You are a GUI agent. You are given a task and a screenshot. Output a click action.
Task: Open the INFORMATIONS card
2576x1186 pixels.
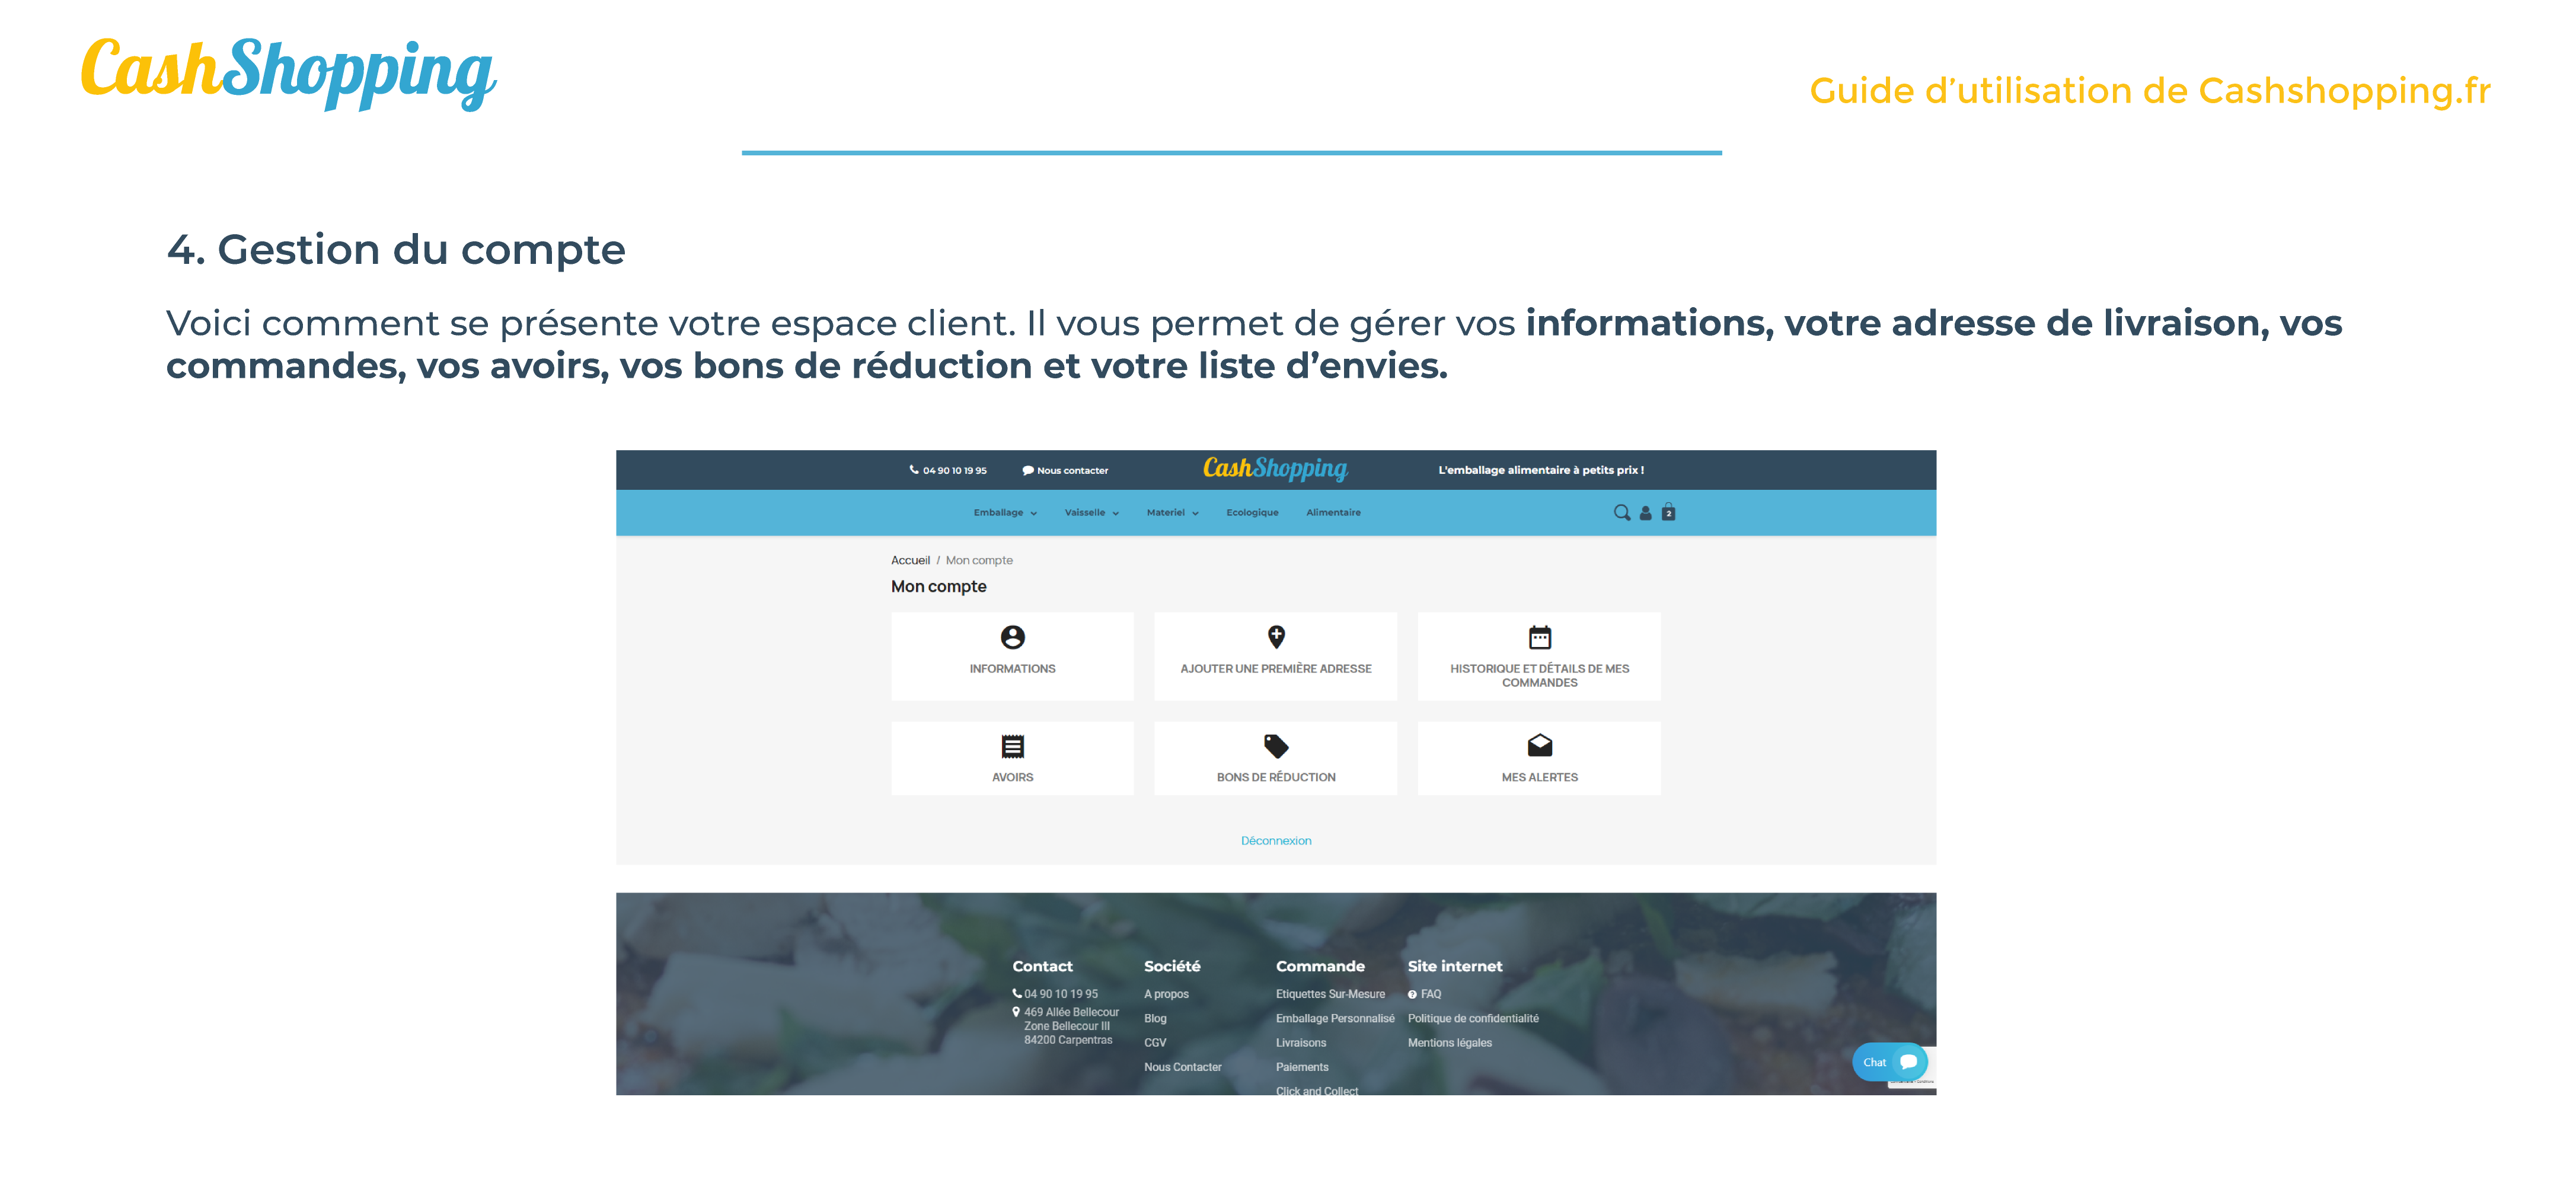click(1012, 656)
